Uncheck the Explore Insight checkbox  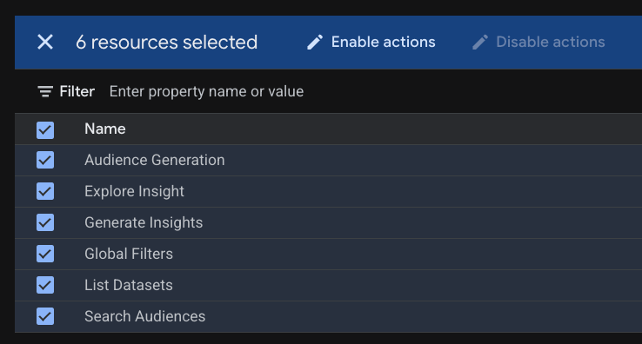pos(45,191)
